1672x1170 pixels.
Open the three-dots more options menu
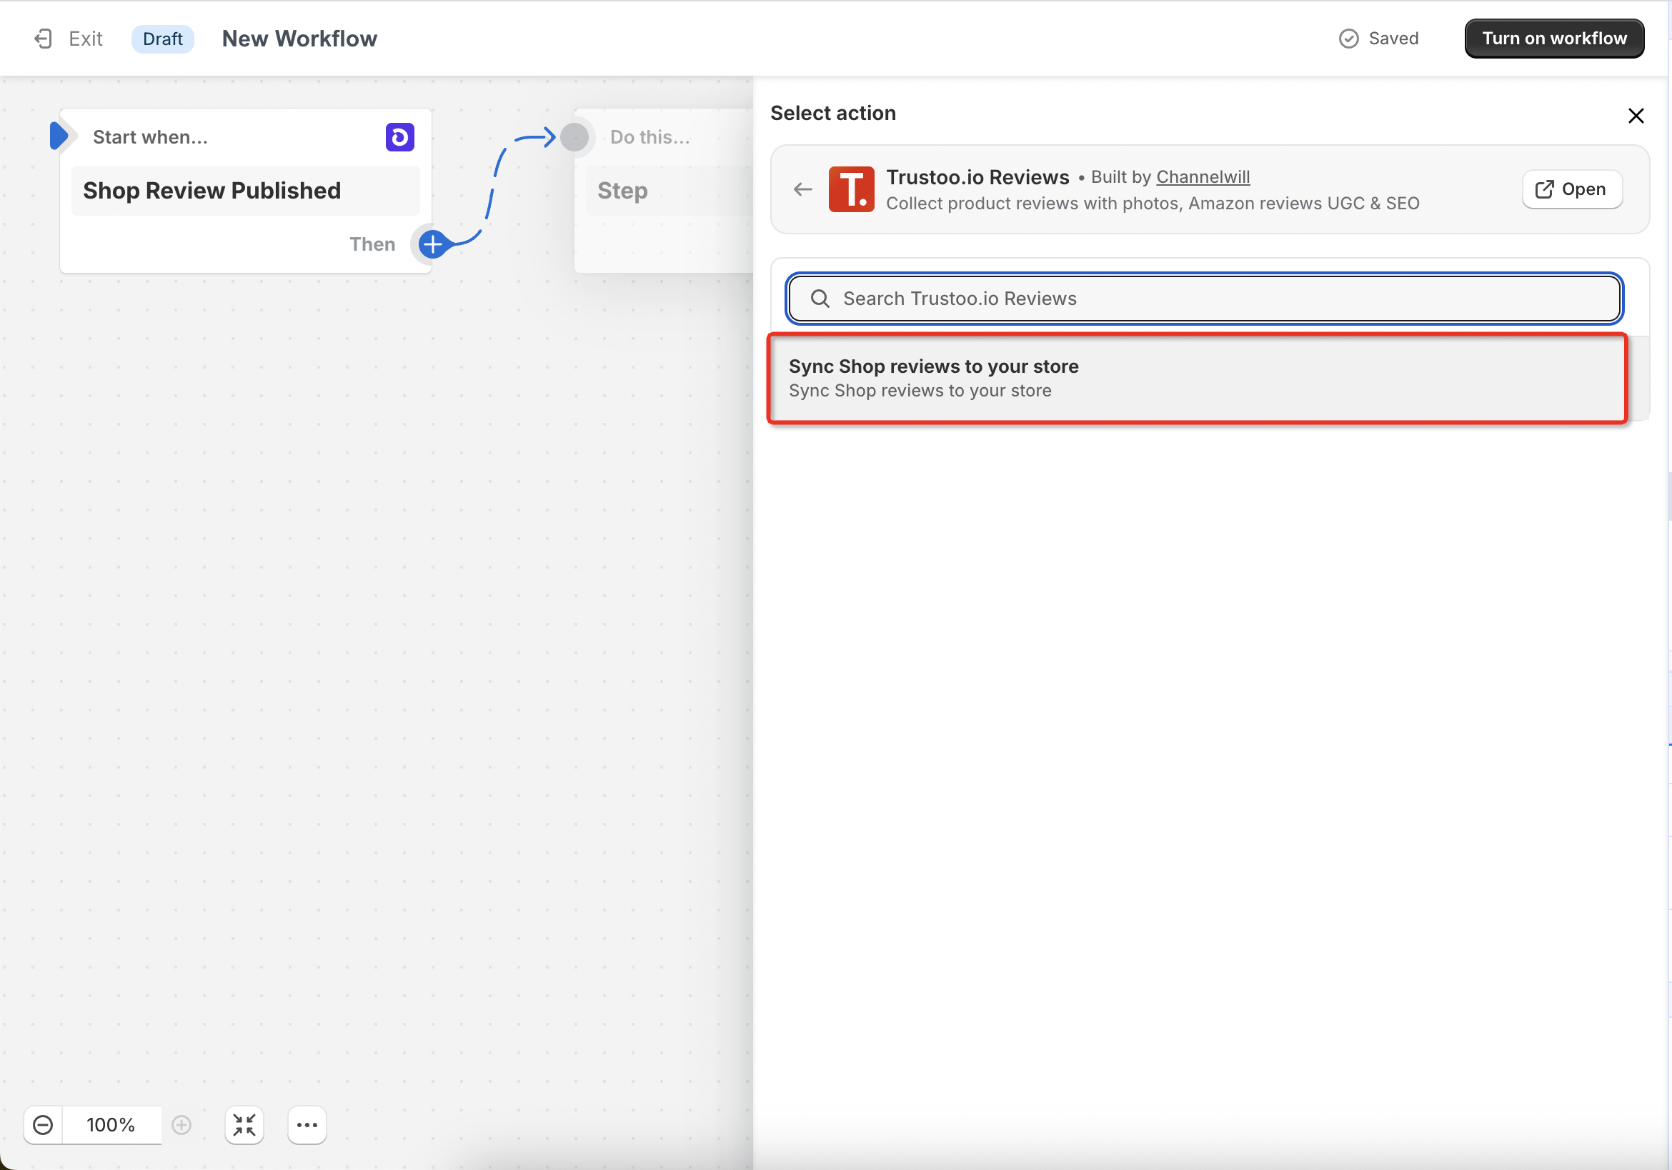click(x=307, y=1125)
